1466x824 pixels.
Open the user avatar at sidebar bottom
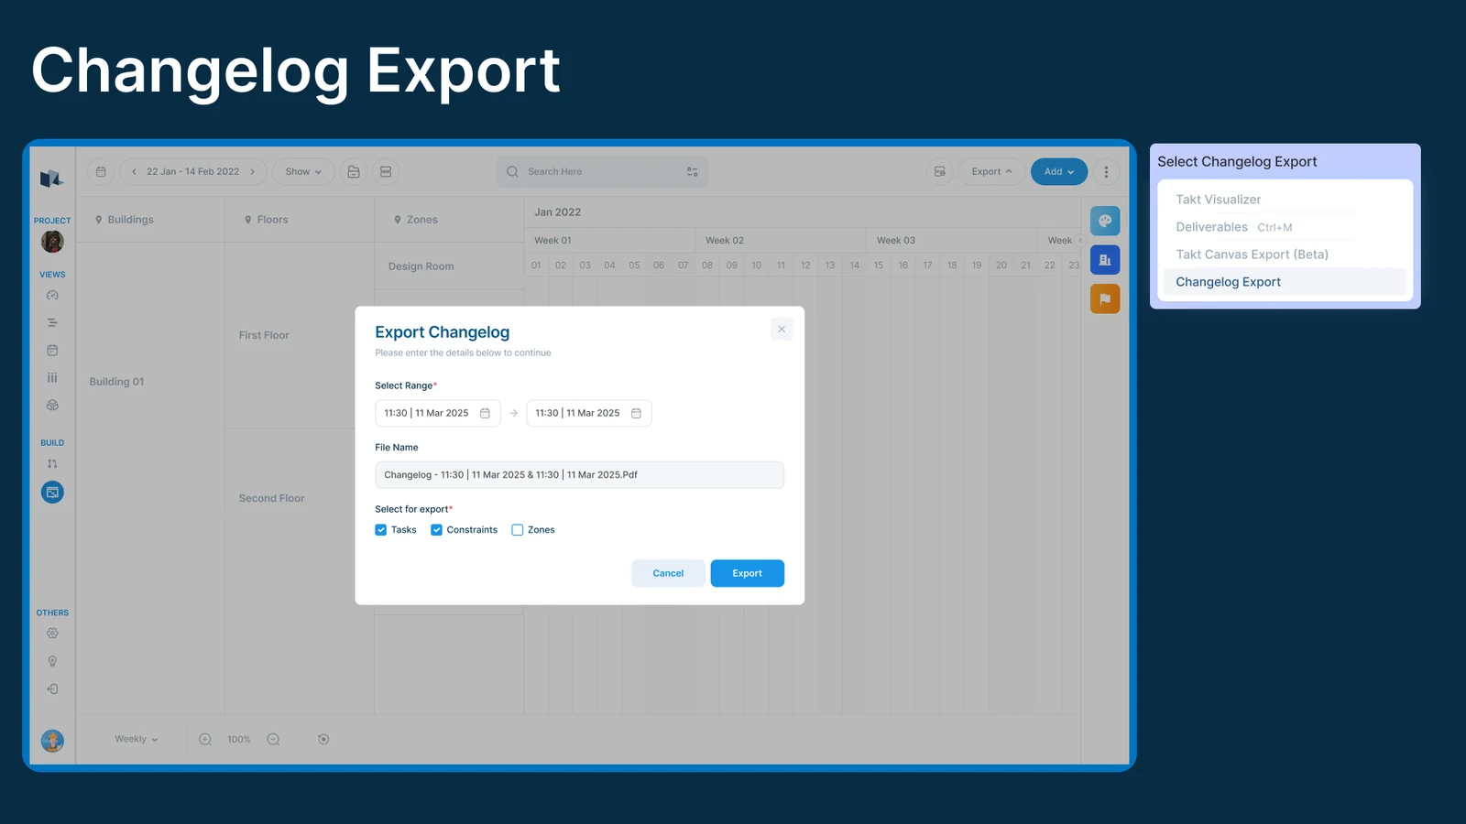(52, 741)
